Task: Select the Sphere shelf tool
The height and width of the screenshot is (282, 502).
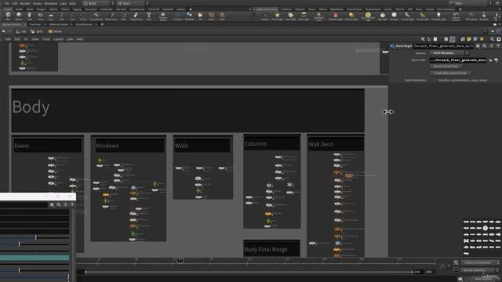Action: (19, 16)
